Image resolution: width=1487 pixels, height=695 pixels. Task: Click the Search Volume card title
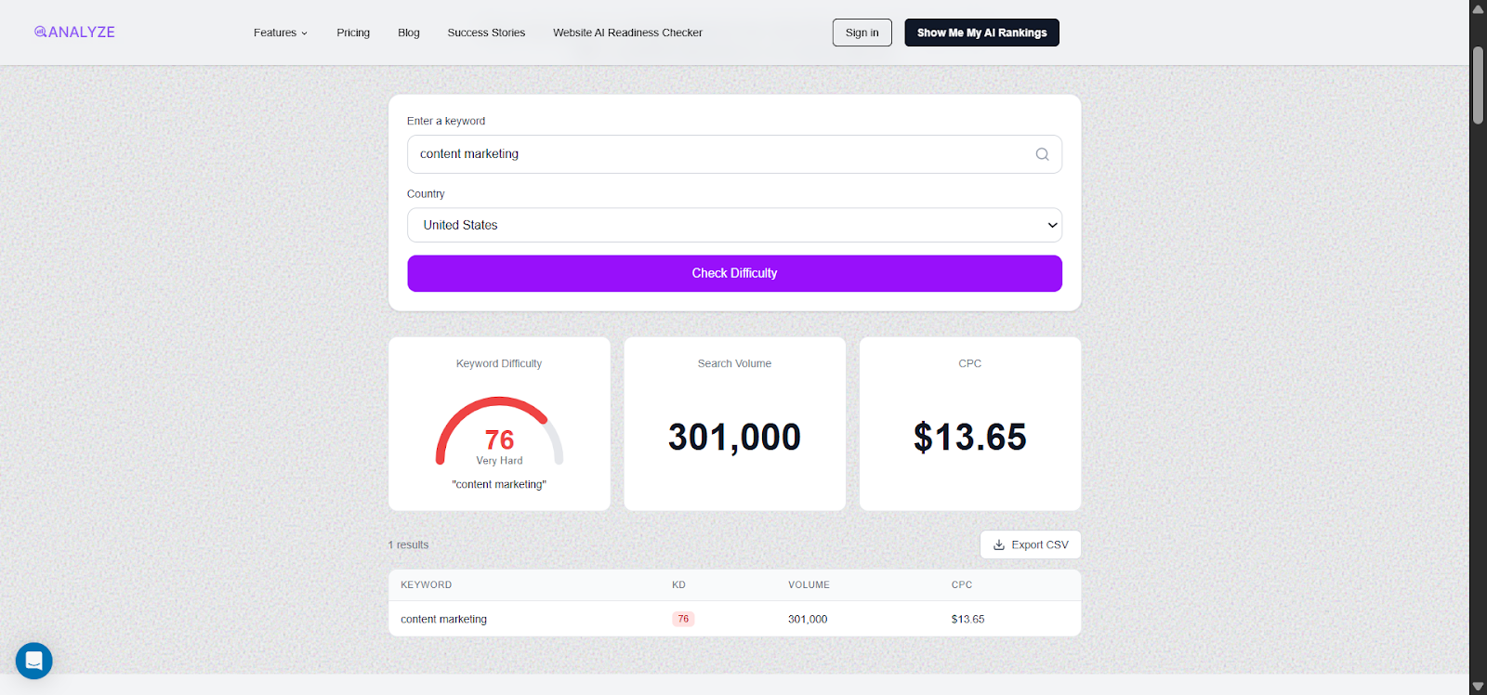(x=734, y=363)
